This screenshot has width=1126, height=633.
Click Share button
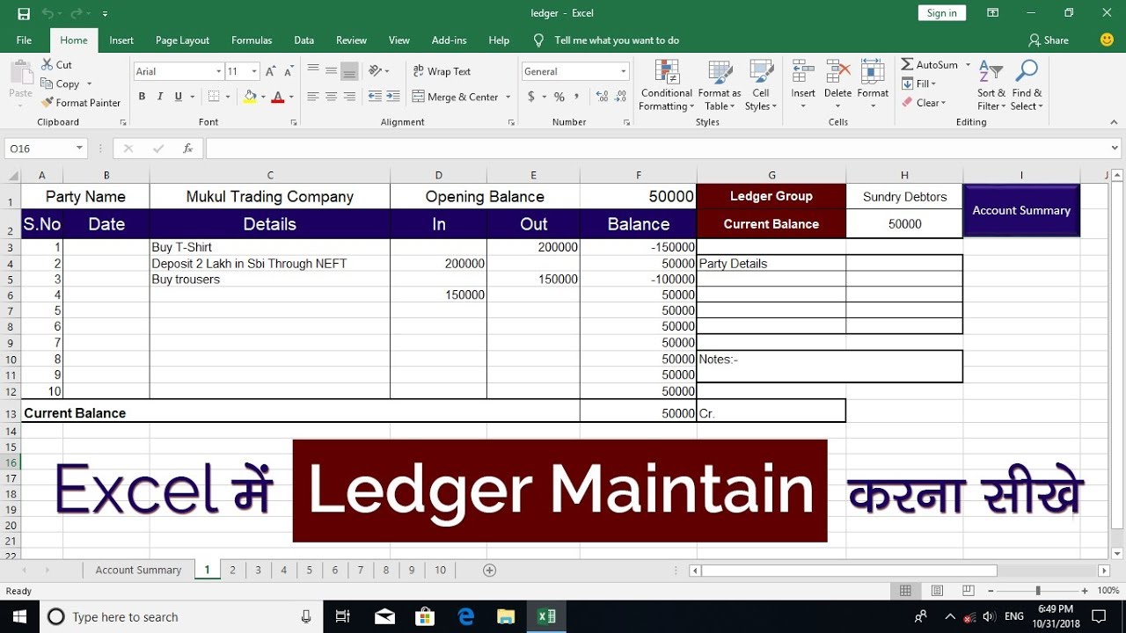[x=1049, y=40]
